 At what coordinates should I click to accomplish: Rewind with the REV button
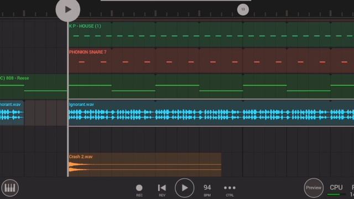point(162,190)
